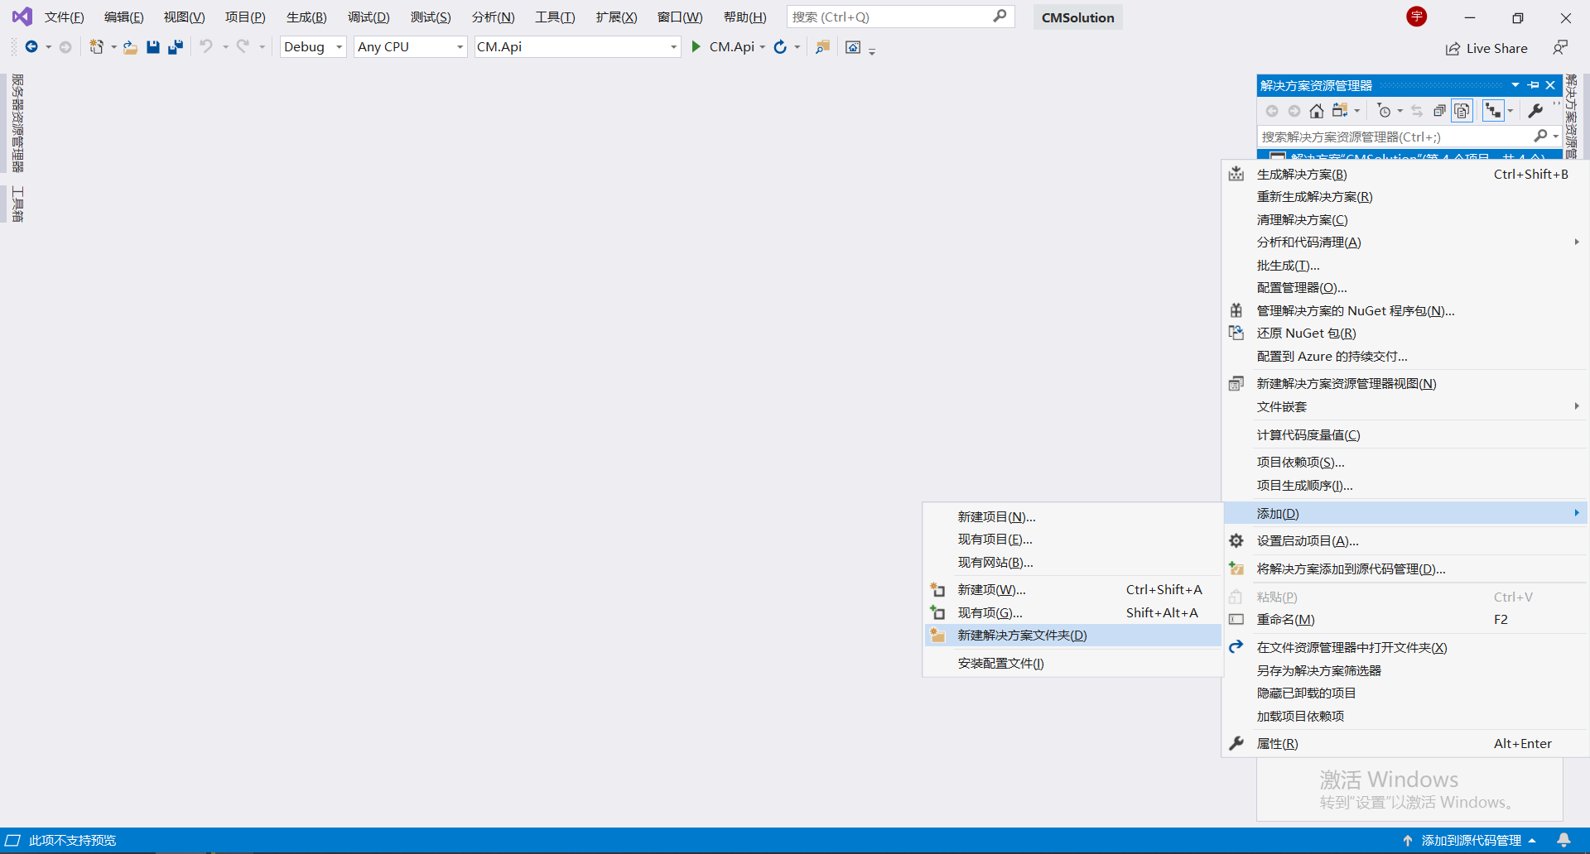The height and width of the screenshot is (854, 1590).
Task: Select 管理解决方案的 NuGet 程序包(N)...
Action: [1405, 310]
